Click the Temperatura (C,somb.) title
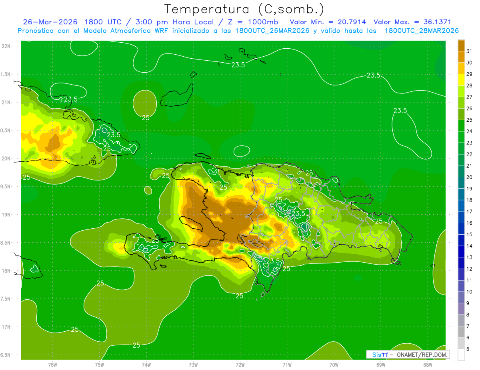480x370 pixels. click(244, 9)
